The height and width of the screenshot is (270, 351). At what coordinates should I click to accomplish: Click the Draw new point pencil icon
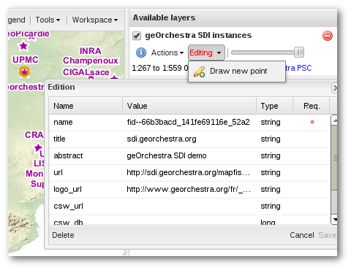coord(199,72)
